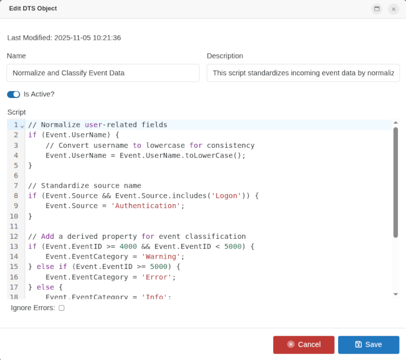Click the 'Error' string on line 16

click(x=158, y=277)
